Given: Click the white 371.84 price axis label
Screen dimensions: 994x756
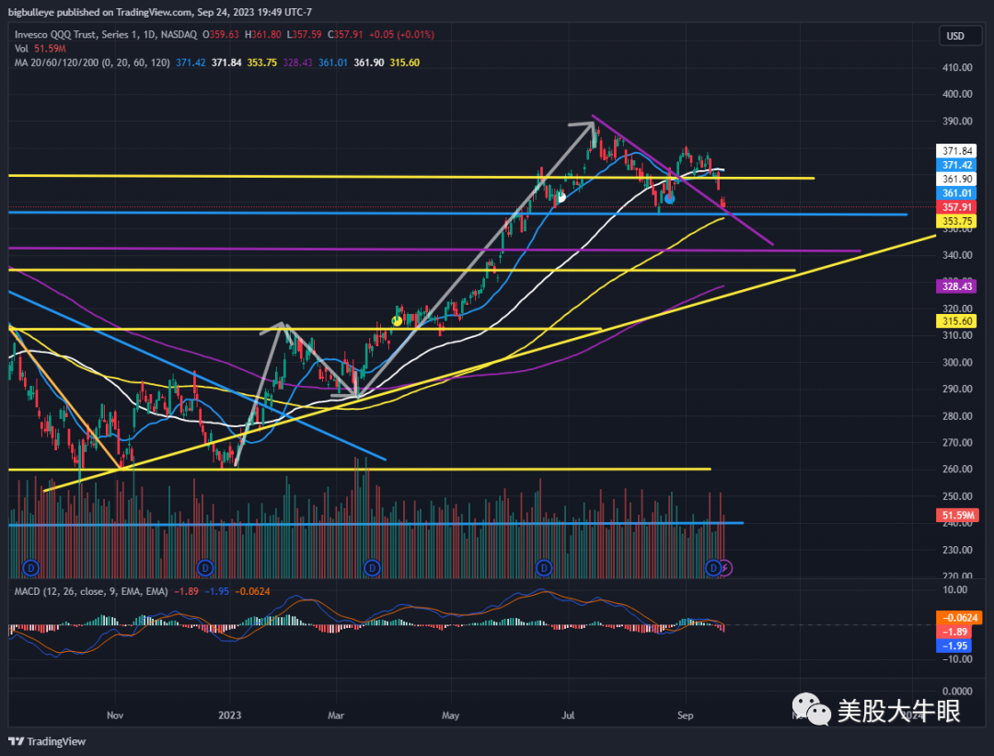Looking at the screenshot, I should point(956,151).
